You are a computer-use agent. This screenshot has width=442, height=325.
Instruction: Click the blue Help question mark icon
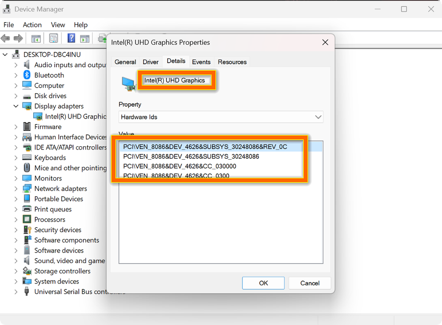pyautogui.click(x=71, y=38)
